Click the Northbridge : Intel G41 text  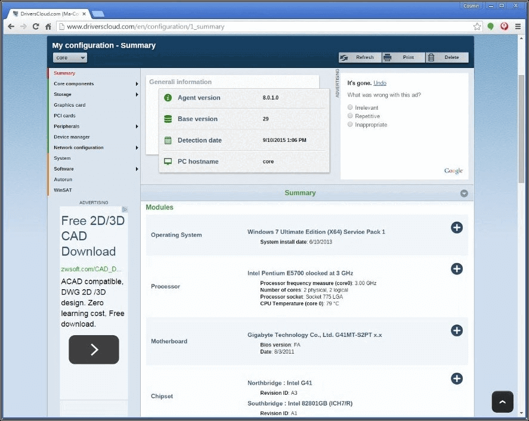point(280,383)
